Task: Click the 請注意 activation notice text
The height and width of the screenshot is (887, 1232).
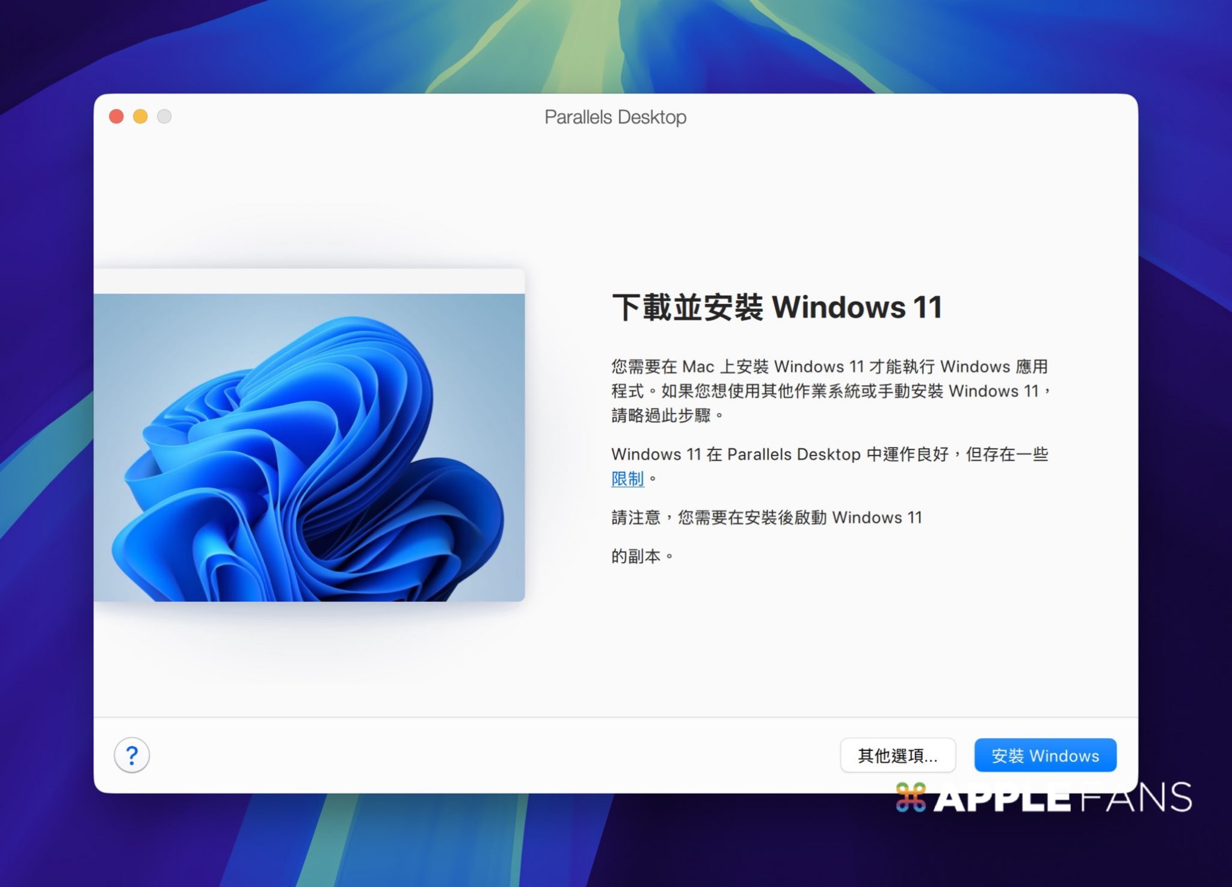Action: 766,518
